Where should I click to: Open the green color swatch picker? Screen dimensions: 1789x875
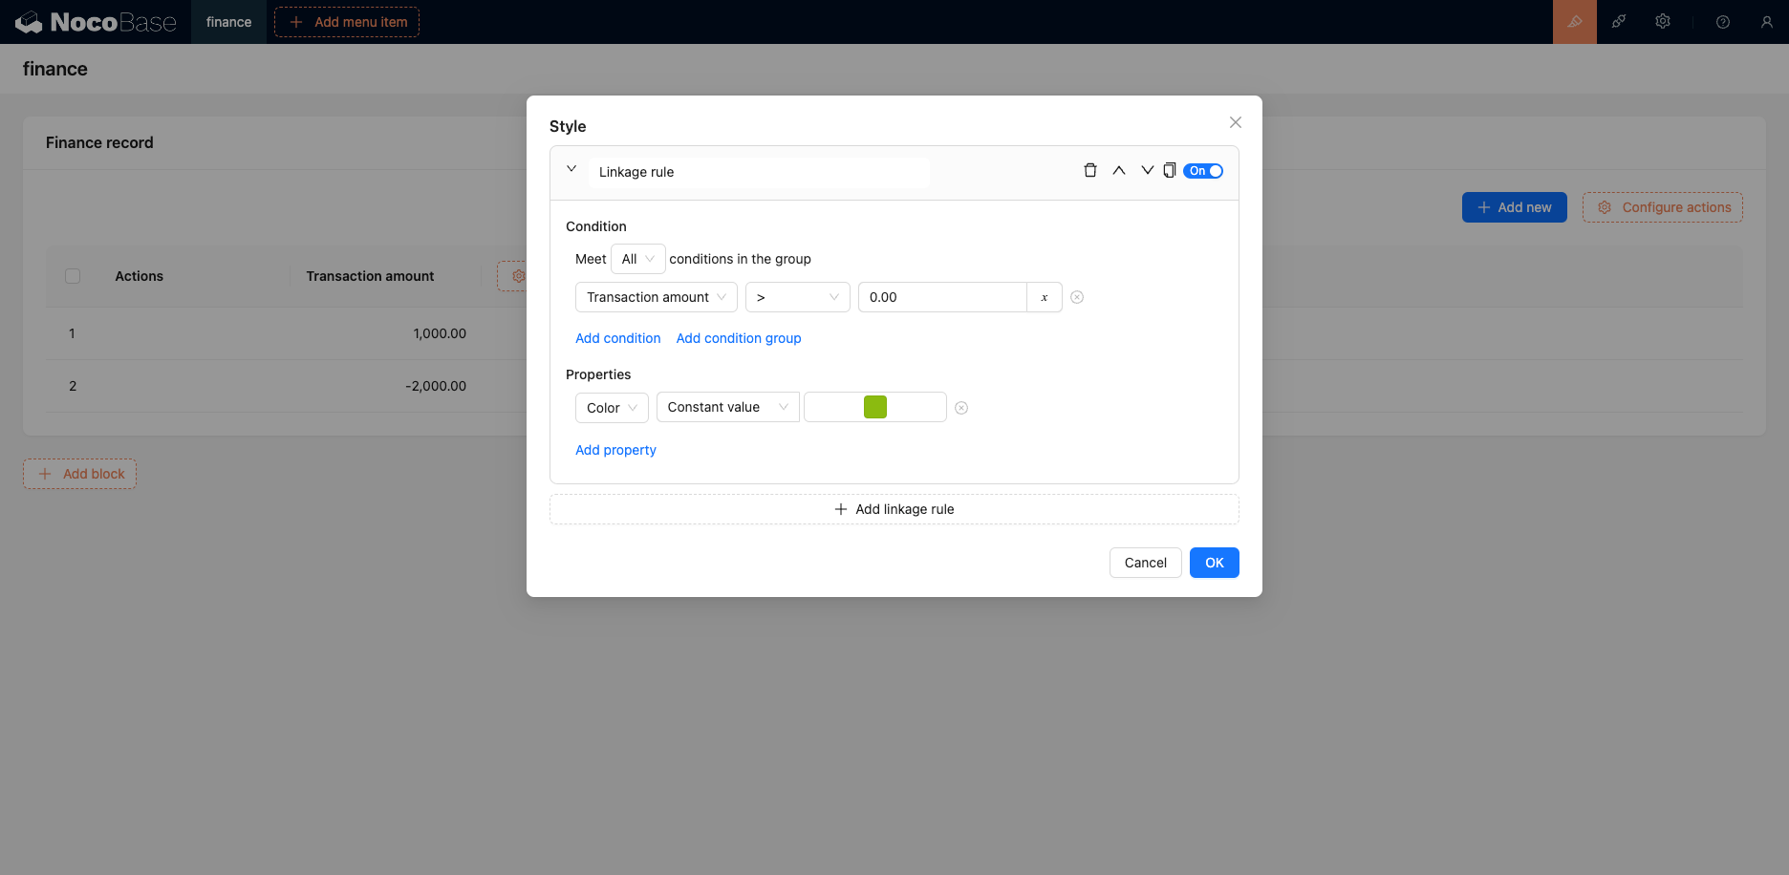click(875, 407)
